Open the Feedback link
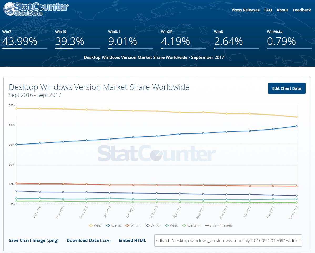The width and height of the screenshot is (315, 253). coord(302,10)
